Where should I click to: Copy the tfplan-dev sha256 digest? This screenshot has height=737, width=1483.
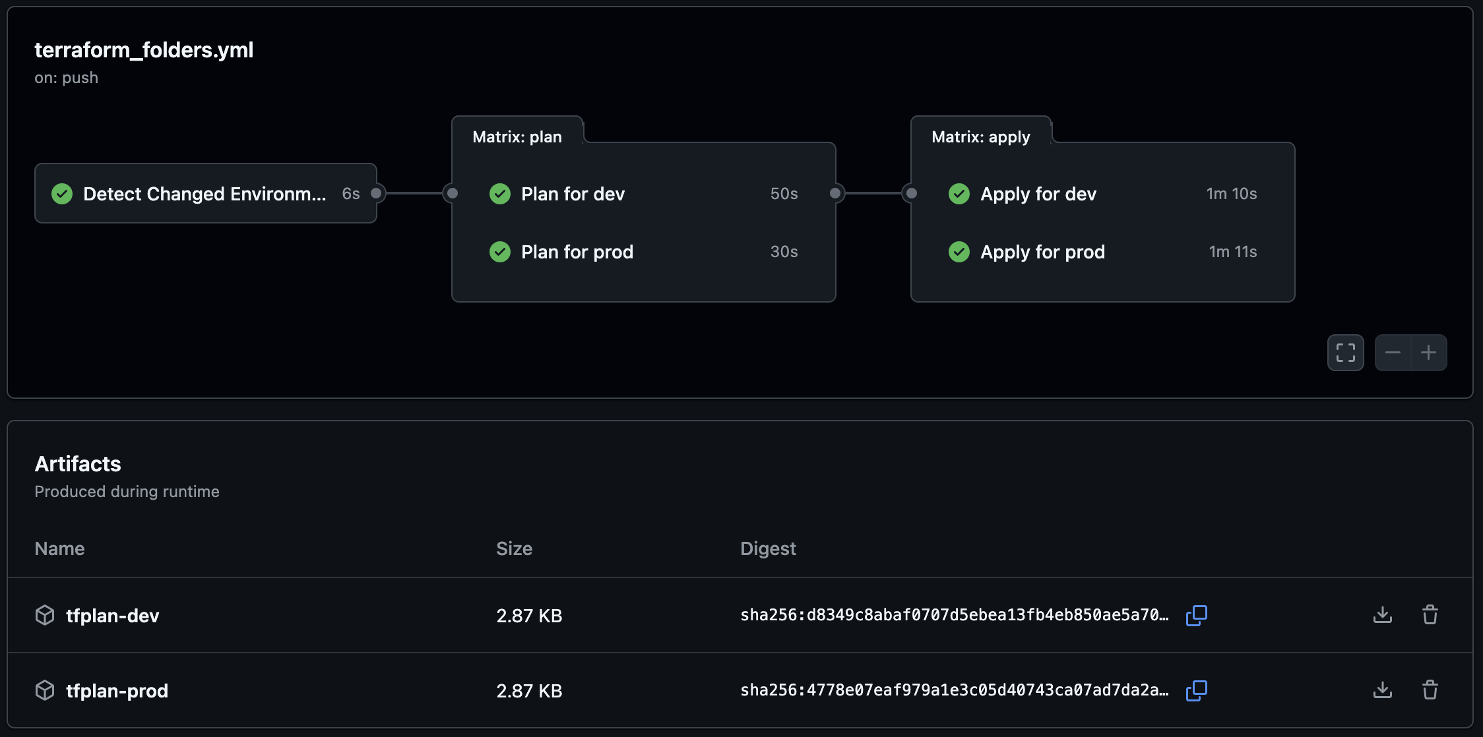pos(1196,615)
